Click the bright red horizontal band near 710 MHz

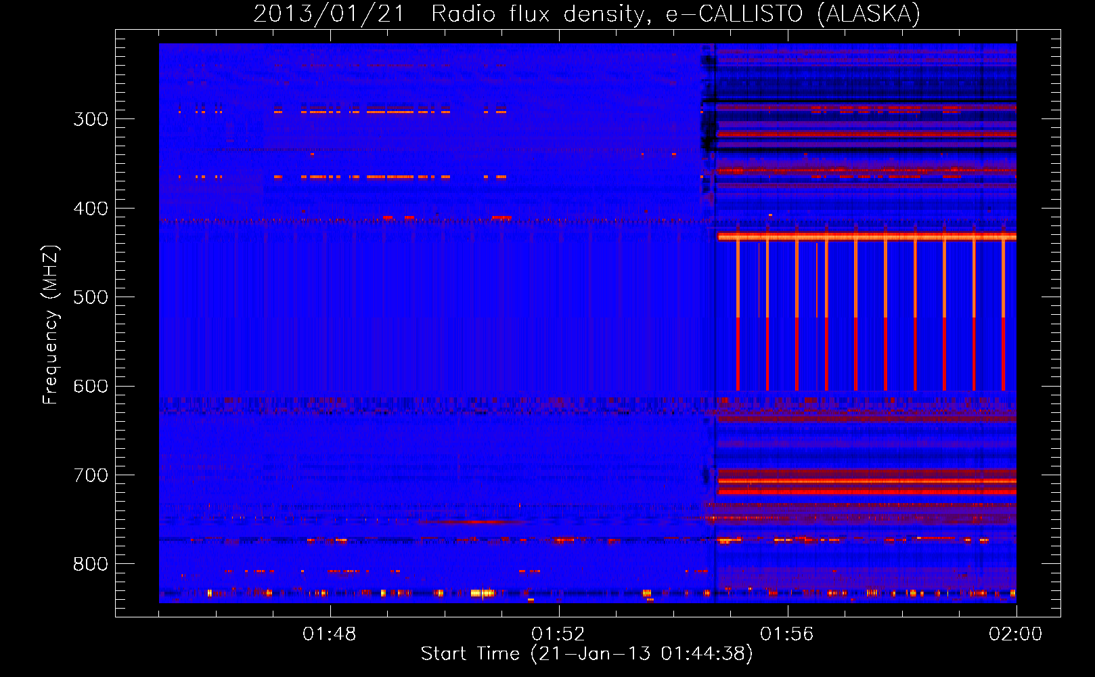point(867,481)
